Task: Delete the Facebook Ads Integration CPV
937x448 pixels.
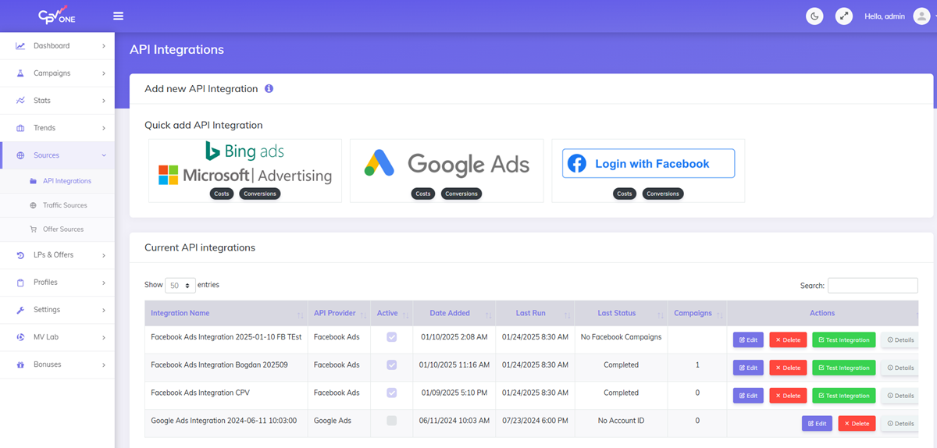Action: pos(788,396)
